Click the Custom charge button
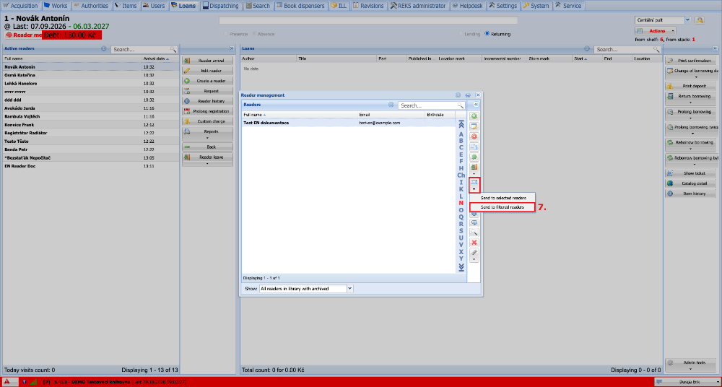The width and height of the screenshot is (722, 387). coord(207,121)
